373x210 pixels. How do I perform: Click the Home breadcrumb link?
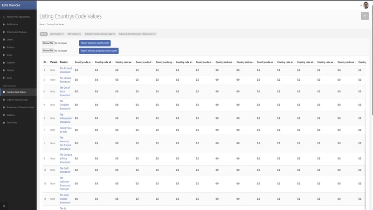[42, 24]
